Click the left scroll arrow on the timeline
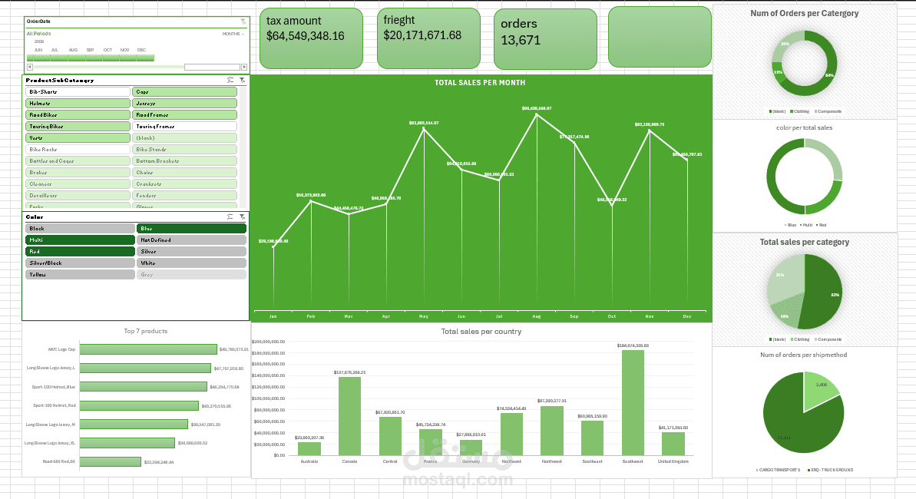 click(x=30, y=65)
